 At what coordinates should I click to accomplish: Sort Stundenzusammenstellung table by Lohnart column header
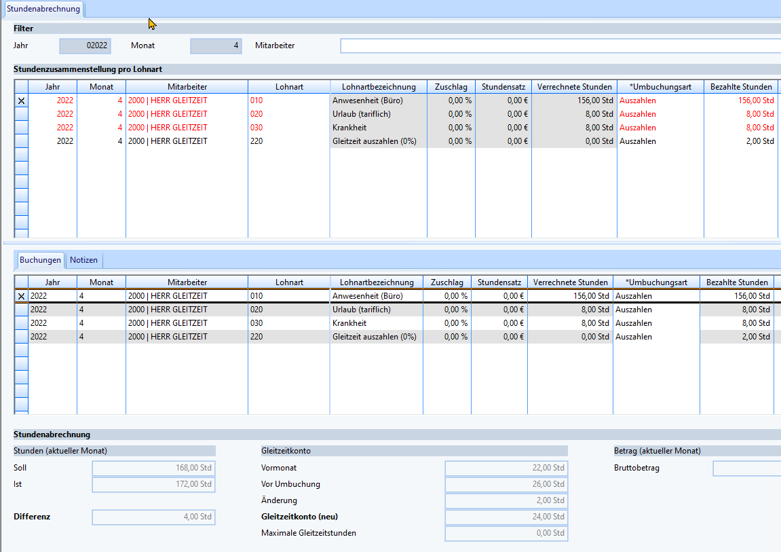click(289, 87)
